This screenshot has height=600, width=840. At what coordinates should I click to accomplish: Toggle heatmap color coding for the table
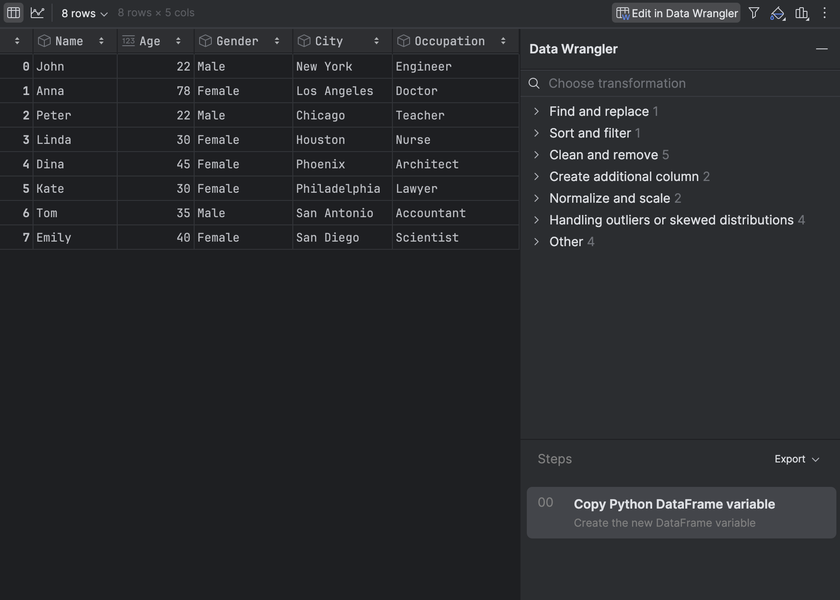(x=778, y=13)
